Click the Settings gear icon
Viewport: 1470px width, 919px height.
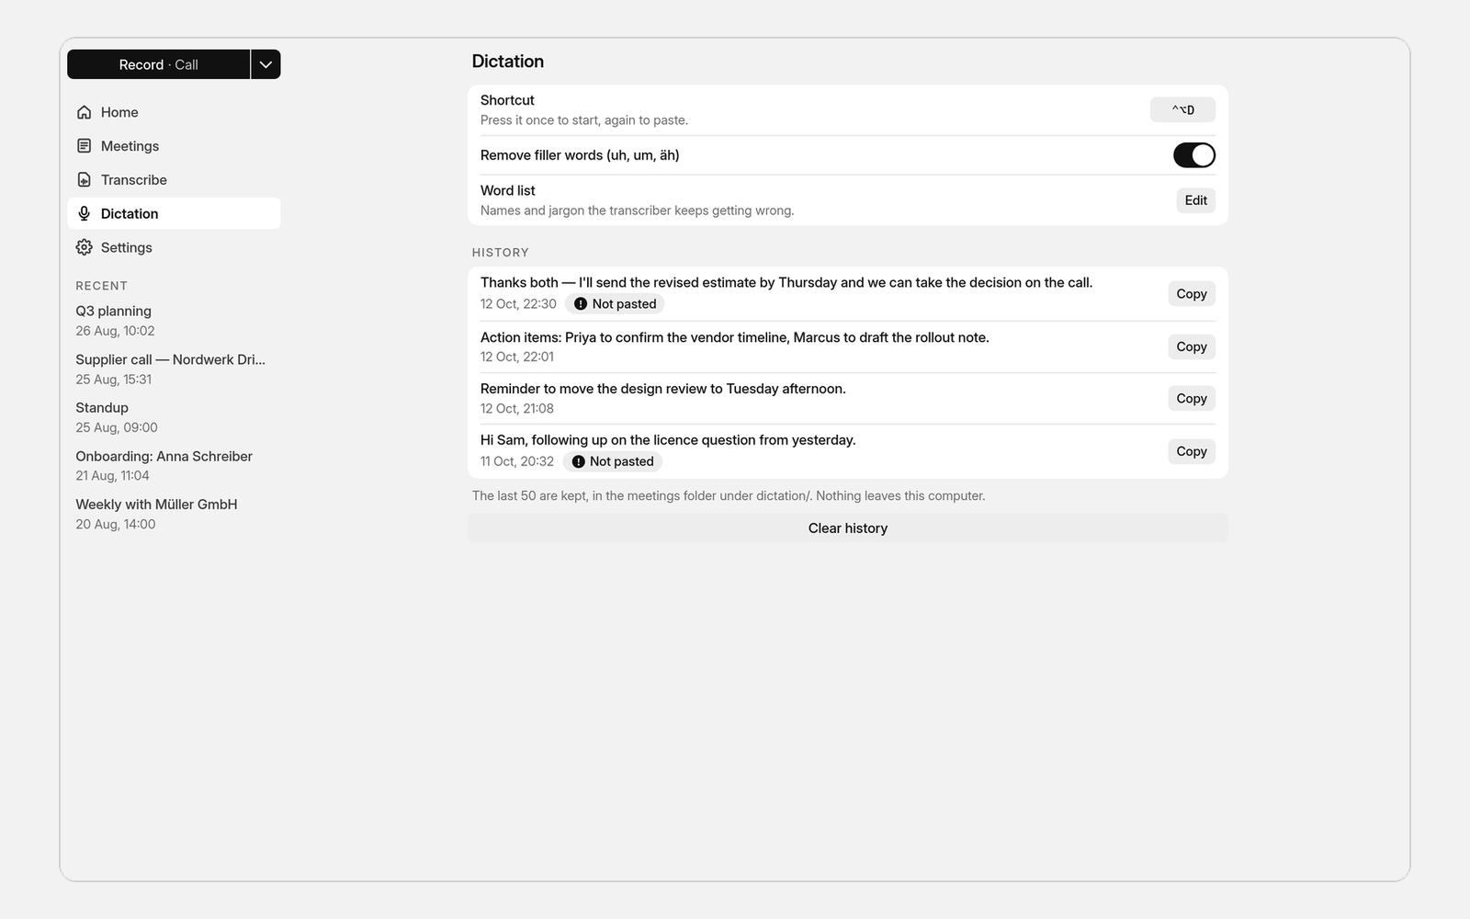[85, 247]
